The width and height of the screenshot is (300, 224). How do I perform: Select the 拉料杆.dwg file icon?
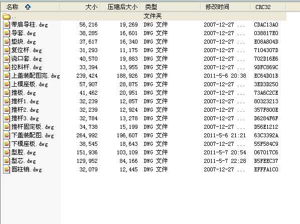(7, 67)
